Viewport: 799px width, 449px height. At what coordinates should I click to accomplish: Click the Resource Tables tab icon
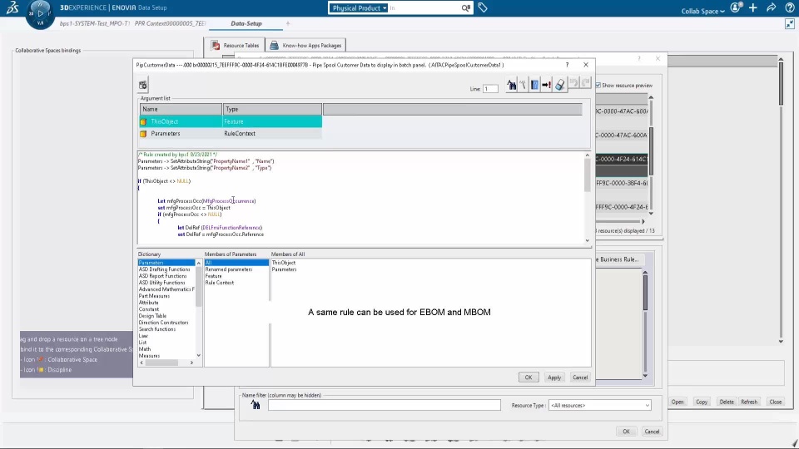pos(215,45)
